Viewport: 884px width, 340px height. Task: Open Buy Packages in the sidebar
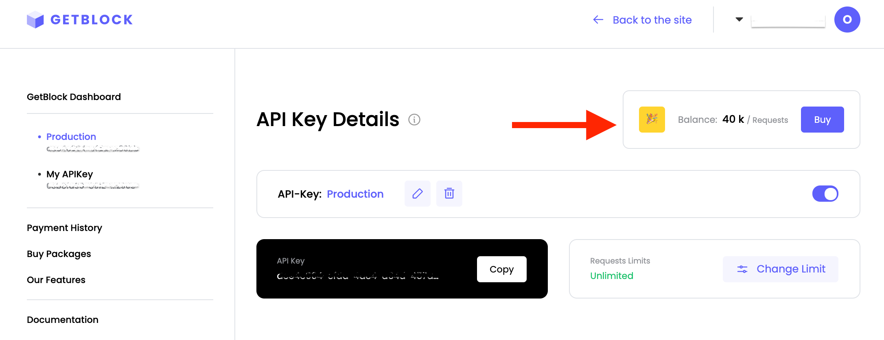pos(59,254)
